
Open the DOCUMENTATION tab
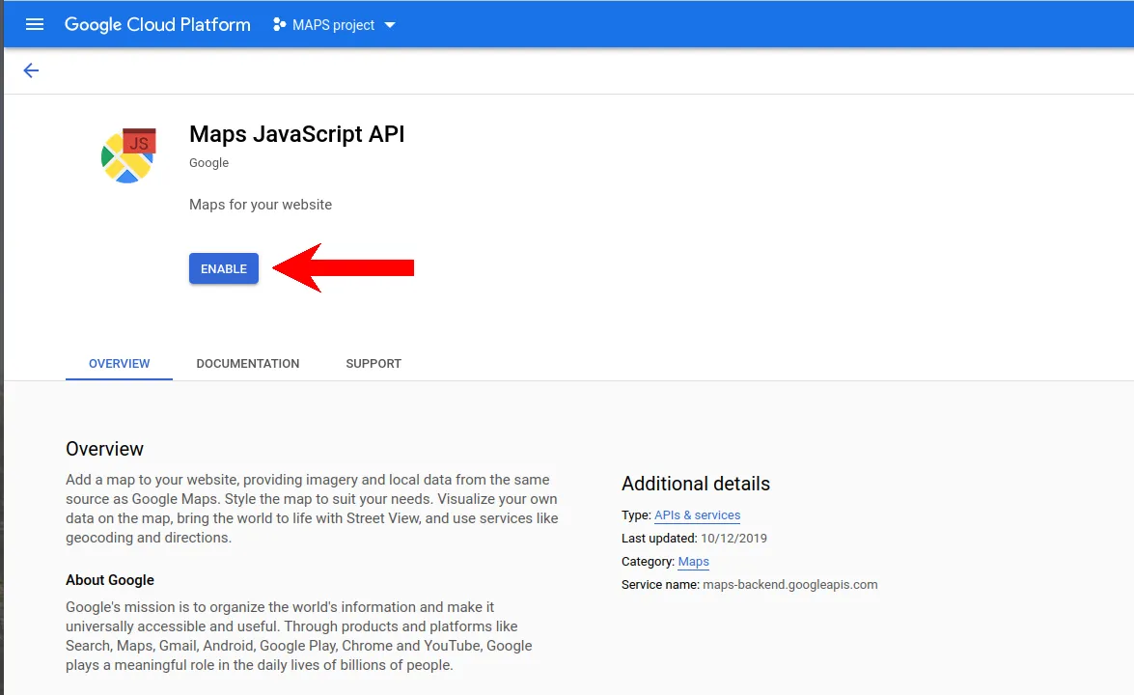click(x=248, y=364)
